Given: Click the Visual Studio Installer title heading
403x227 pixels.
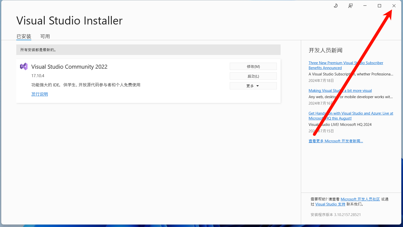Looking at the screenshot, I should coord(70,21).
